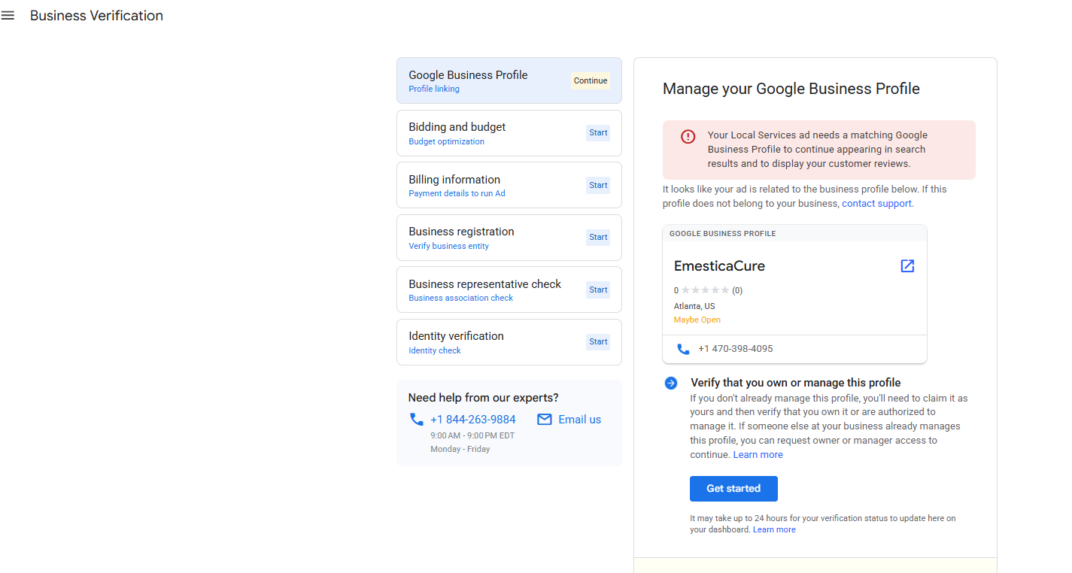Viewport: 1072px width, 573px height.
Task: Click the Manage your Google Business Profile heading
Action: pos(791,89)
